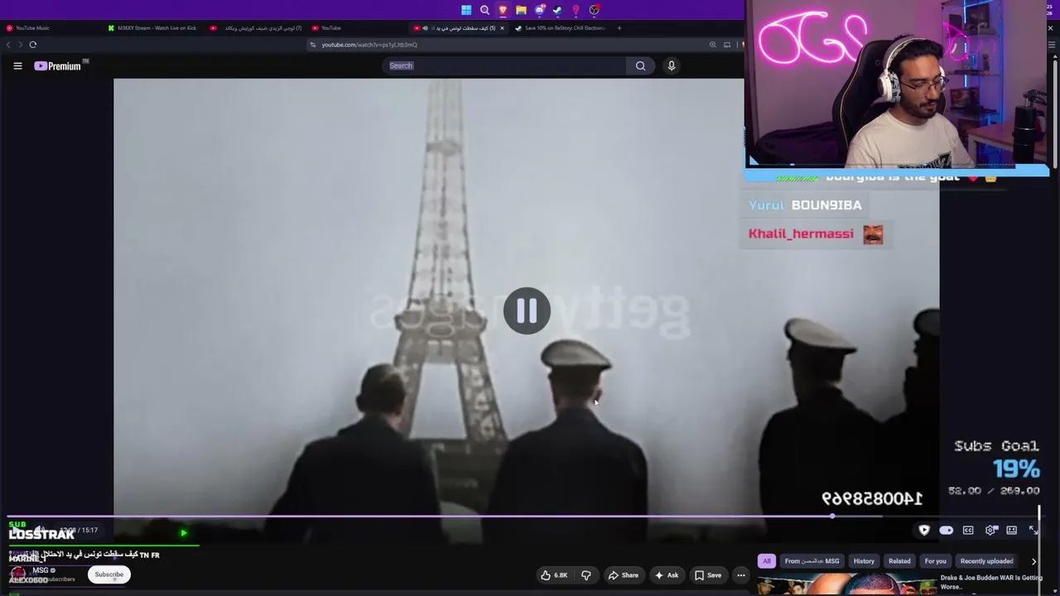This screenshot has height=596, width=1060.
Task: Like the video with 6.8K likes
Action: tap(554, 575)
